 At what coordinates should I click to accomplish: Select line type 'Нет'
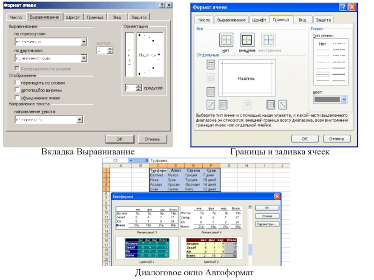(x=322, y=44)
